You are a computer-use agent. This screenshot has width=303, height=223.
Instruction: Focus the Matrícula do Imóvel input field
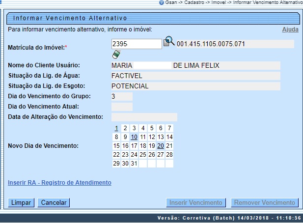[x=136, y=44]
